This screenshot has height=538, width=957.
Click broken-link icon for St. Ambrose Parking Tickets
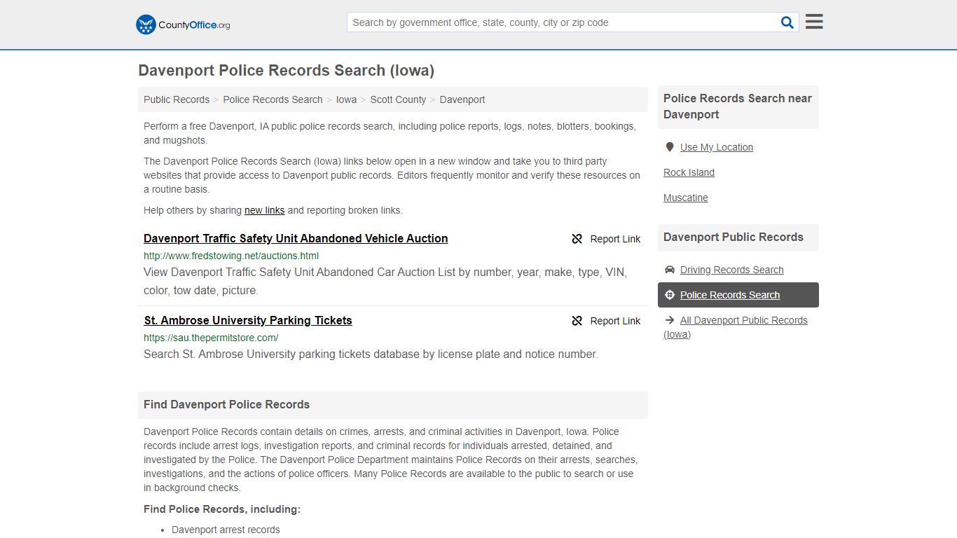click(x=577, y=321)
